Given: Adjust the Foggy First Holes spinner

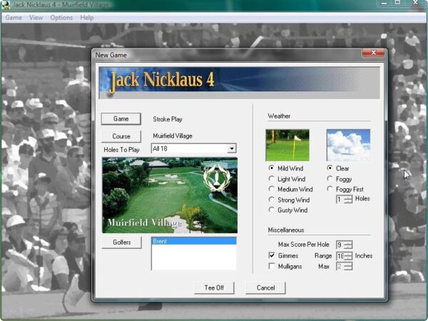Looking at the screenshot, I should coord(349,200).
